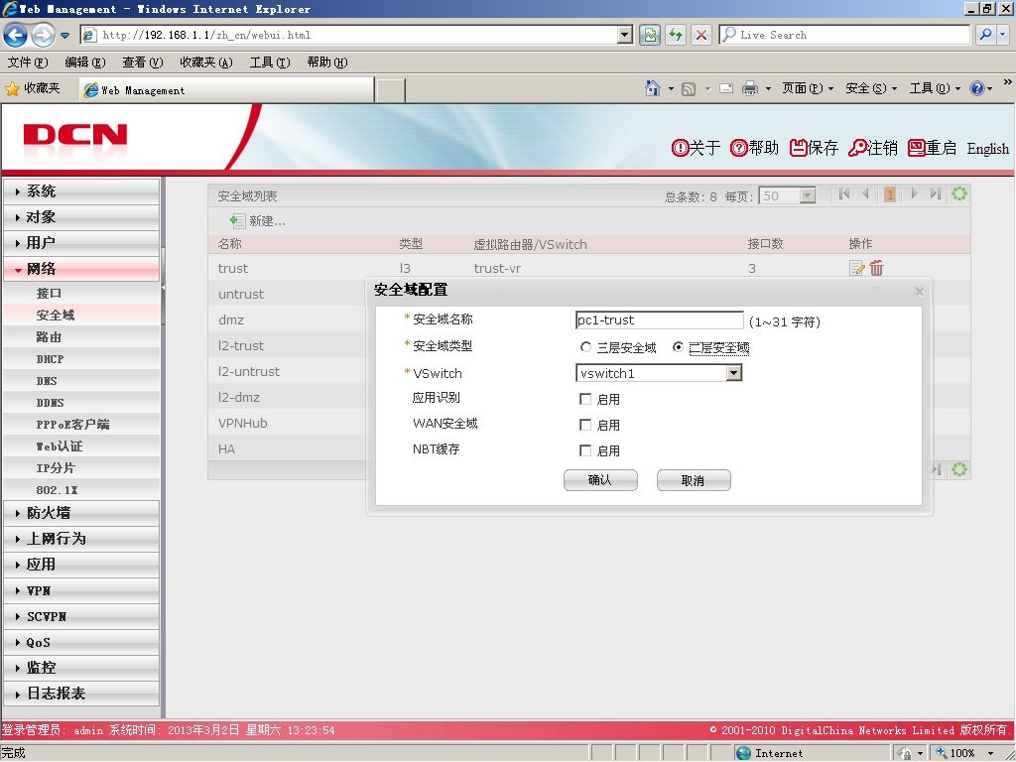The height and width of the screenshot is (762, 1016).
Task: Click the blue Help icon in command bar
Action: click(977, 88)
